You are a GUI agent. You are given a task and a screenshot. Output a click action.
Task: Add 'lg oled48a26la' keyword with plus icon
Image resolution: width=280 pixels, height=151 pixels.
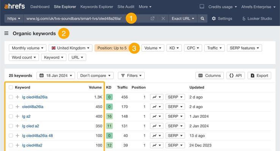pyautogui.click(x=17, y=97)
